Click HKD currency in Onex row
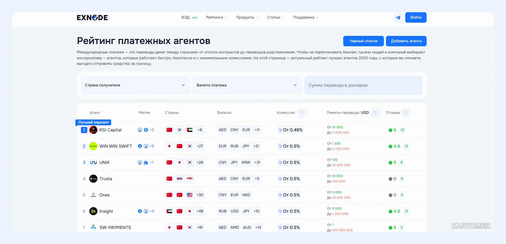The image size is (506, 244). click(246, 195)
